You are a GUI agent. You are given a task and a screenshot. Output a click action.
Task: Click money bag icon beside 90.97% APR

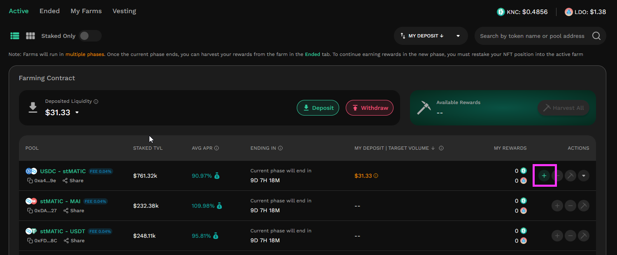(x=217, y=176)
